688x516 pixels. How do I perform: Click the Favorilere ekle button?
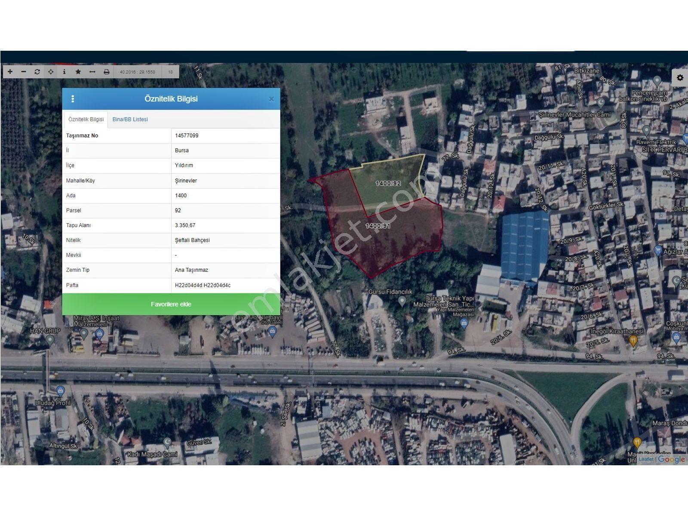pyautogui.click(x=171, y=304)
